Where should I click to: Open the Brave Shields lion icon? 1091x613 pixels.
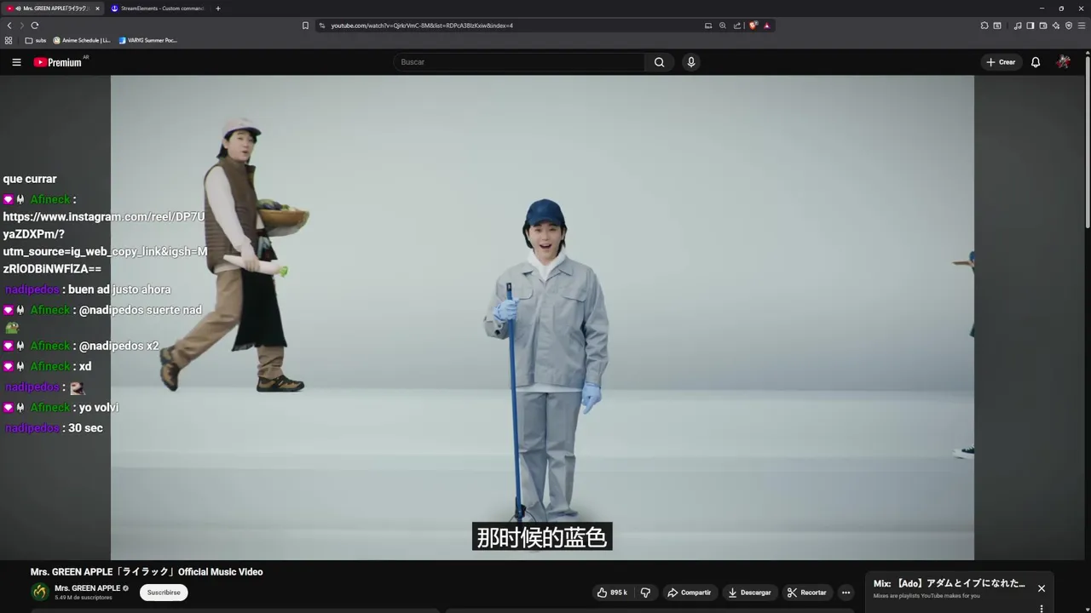753,26
